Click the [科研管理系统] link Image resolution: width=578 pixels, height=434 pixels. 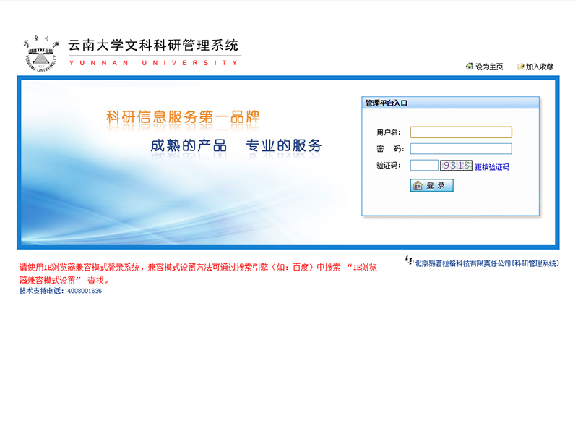pyautogui.click(x=535, y=264)
